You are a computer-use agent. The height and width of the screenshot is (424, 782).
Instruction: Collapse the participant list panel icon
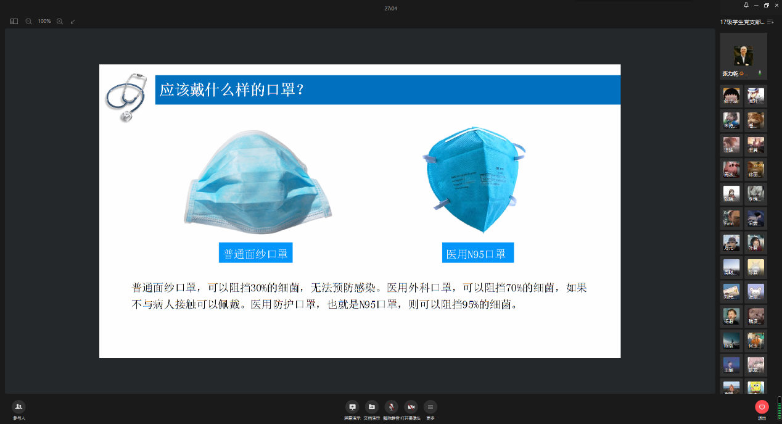(x=771, y=22)
